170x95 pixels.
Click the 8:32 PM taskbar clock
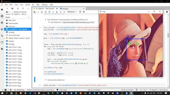coord(159,93)
